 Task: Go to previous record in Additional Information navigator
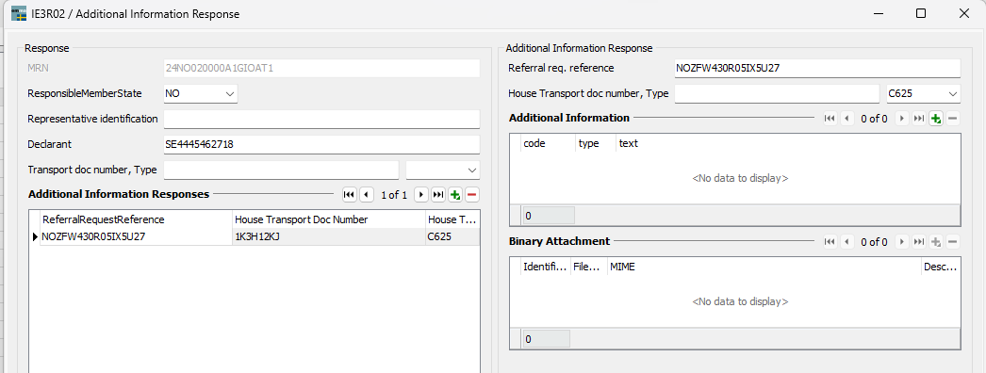847,118
